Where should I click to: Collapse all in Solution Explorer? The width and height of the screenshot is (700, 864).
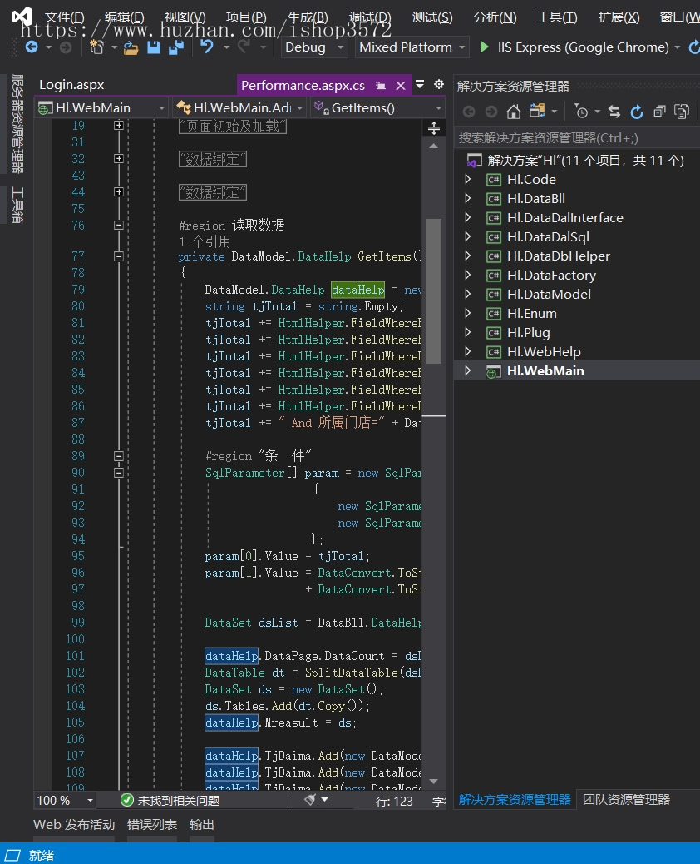click(659, 112)
